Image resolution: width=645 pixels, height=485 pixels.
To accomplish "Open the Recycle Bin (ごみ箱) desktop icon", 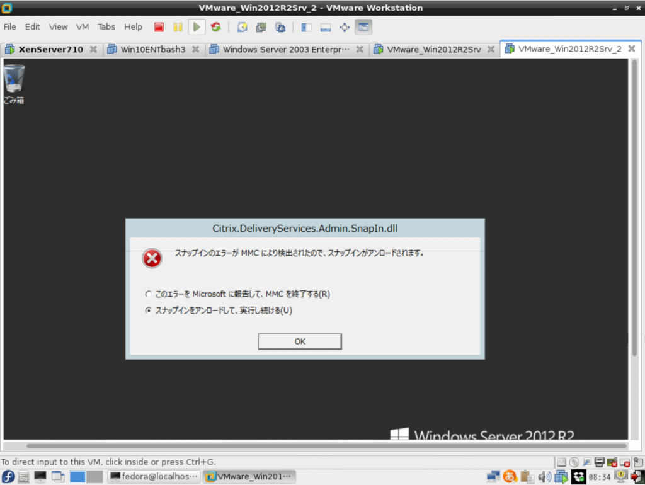I will (x=14, y=84).
